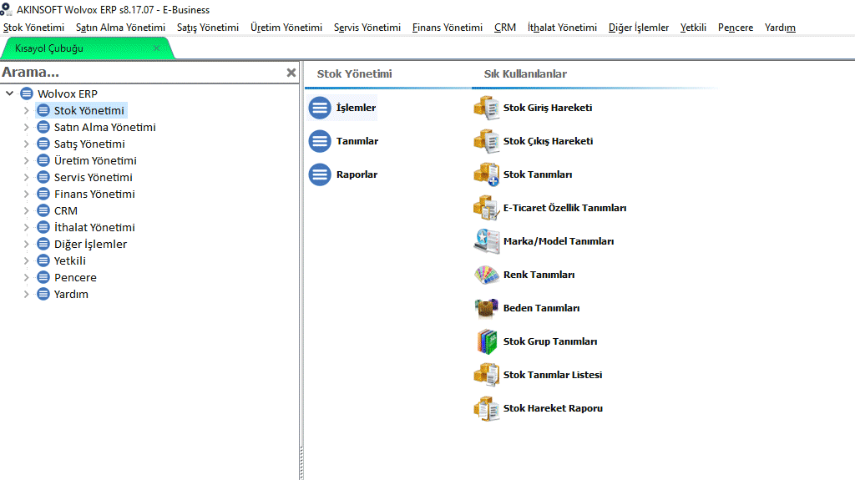The height and width of the screenshot is (480, 855).
Task: Open the Yardım menu in menu bar
Action: (x=780, y=28)
